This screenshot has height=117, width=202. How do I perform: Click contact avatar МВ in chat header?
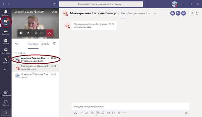[x=65, y=13]
